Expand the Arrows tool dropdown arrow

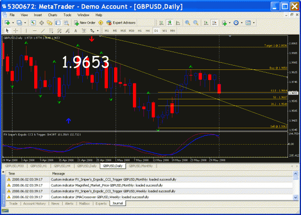pyautogui.click(x=97, y=30)
